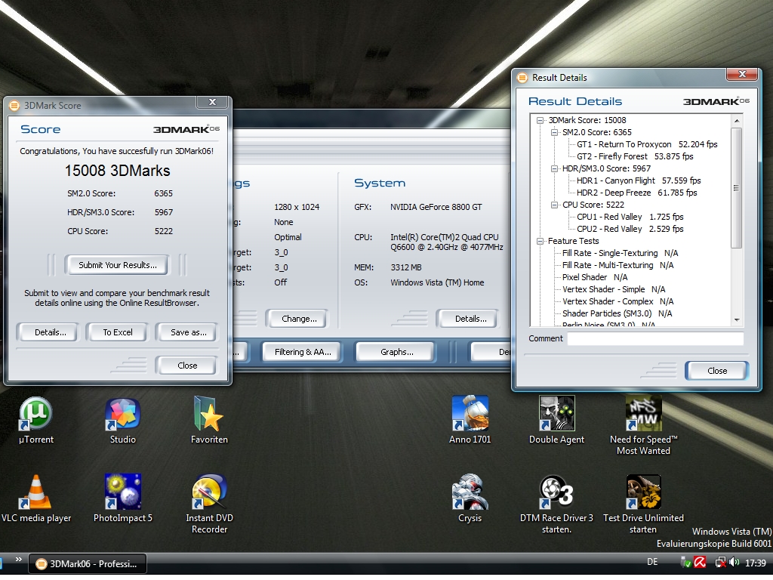Image resolution: width=773 pixels, height=580 pixels.
Task: Click the 3DMark Score window title icon
Action: (14, 106)
